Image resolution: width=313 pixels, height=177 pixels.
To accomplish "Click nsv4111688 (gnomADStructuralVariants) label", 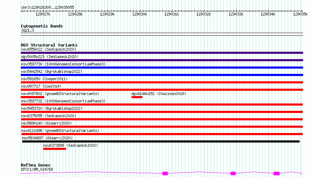I will click(60, 131).
